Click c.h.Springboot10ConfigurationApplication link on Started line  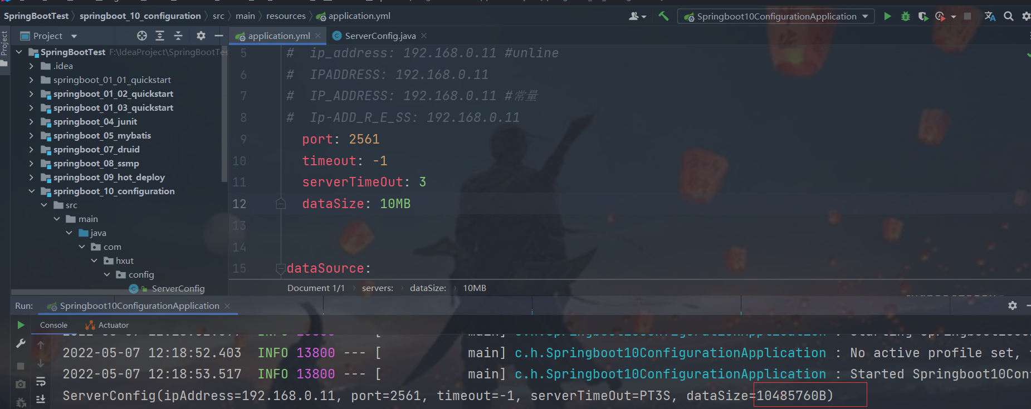click(670, 374)
